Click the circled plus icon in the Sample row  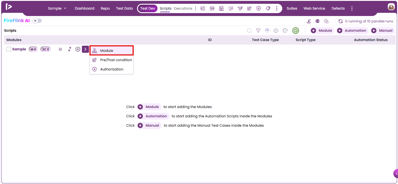point(78,49)
